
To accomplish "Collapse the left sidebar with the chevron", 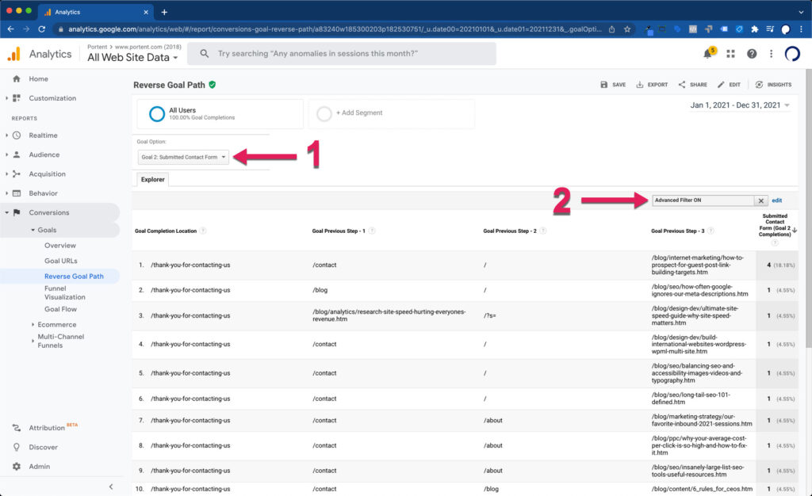I will (111, 486).
